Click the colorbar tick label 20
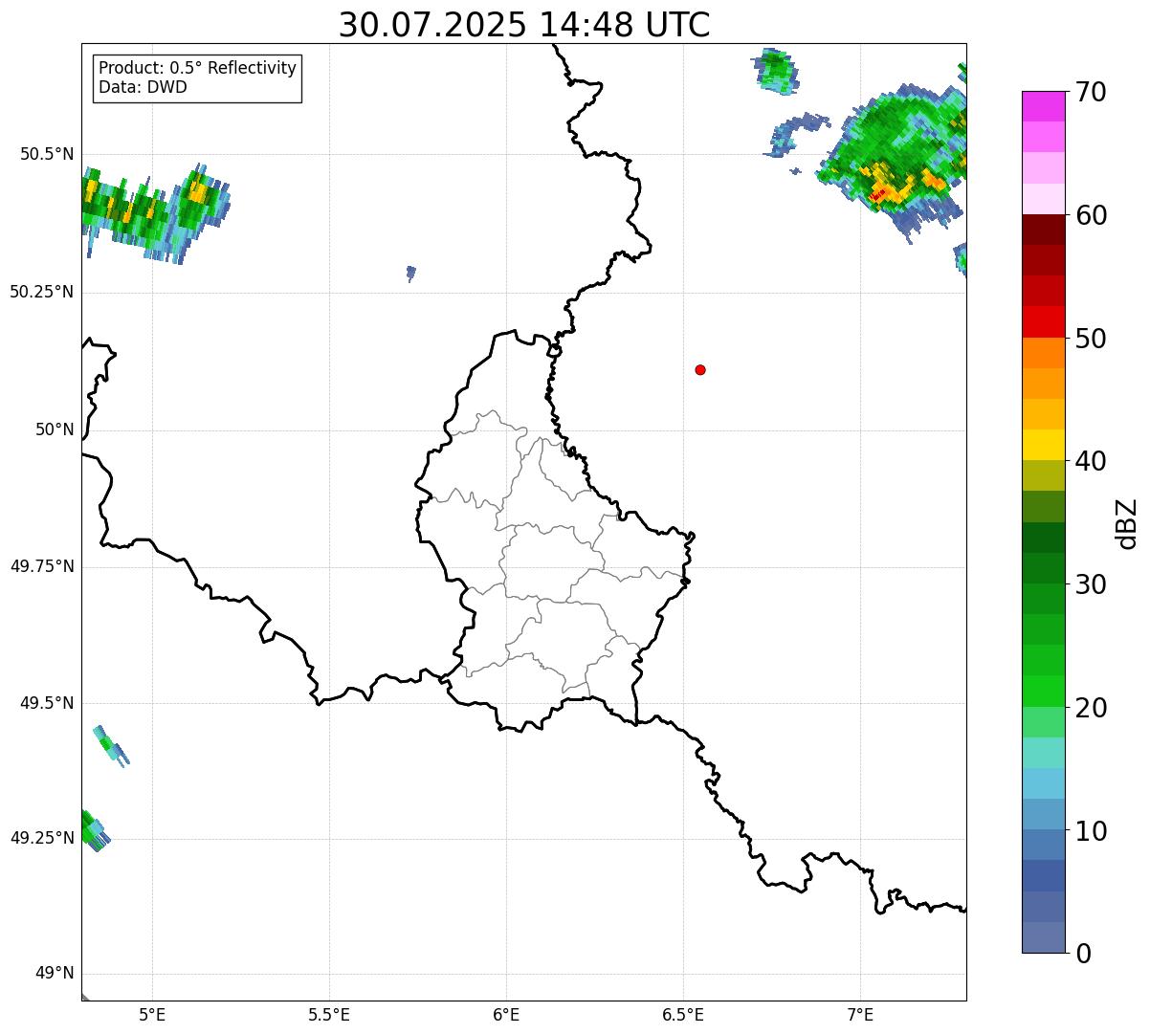1150x1034 pixels. [1091, 708]
